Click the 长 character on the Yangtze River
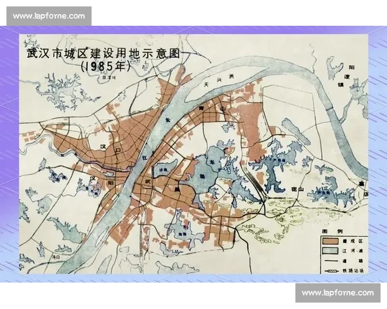387x309 pixels. point(168,120)
